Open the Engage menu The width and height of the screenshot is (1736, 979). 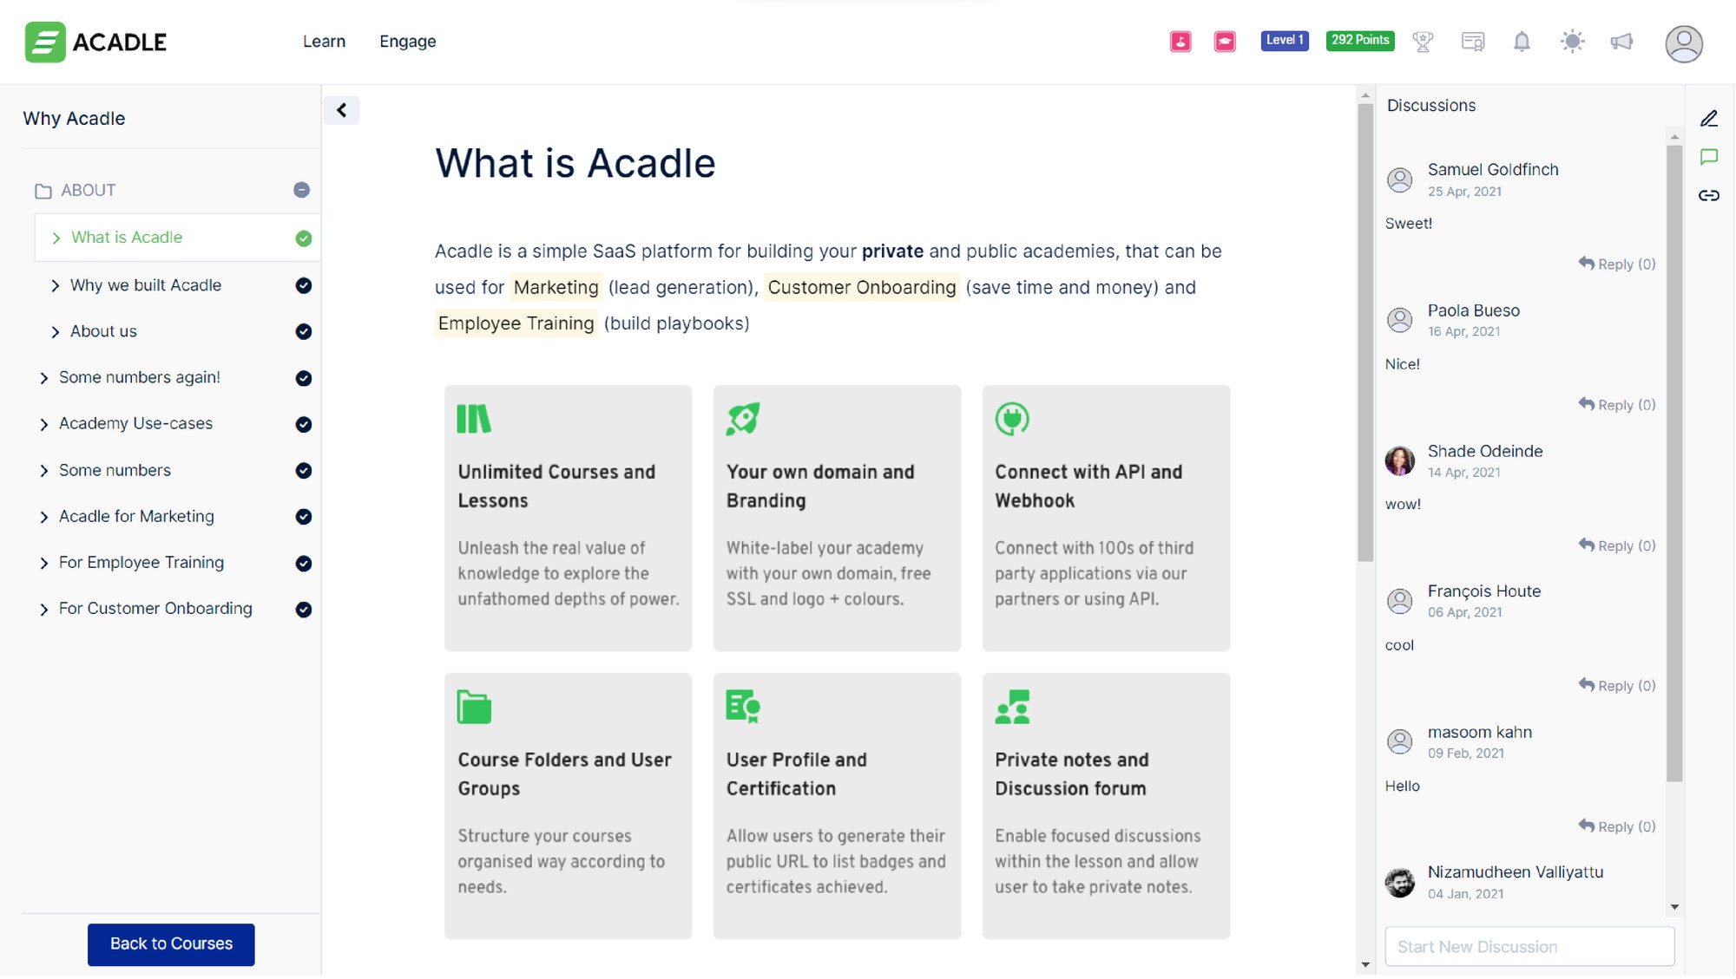pos(407,42)
